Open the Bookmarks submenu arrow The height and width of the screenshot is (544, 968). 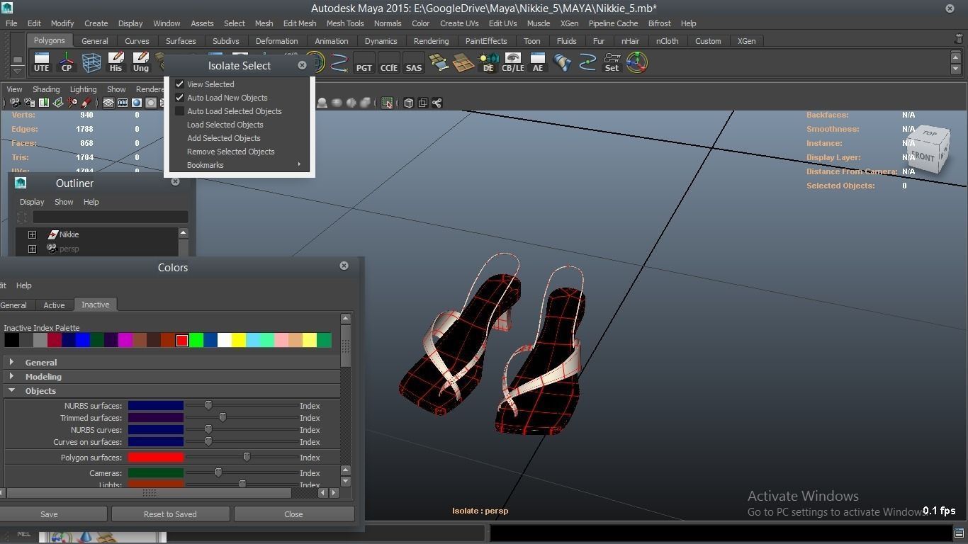(x=299, y=165)
